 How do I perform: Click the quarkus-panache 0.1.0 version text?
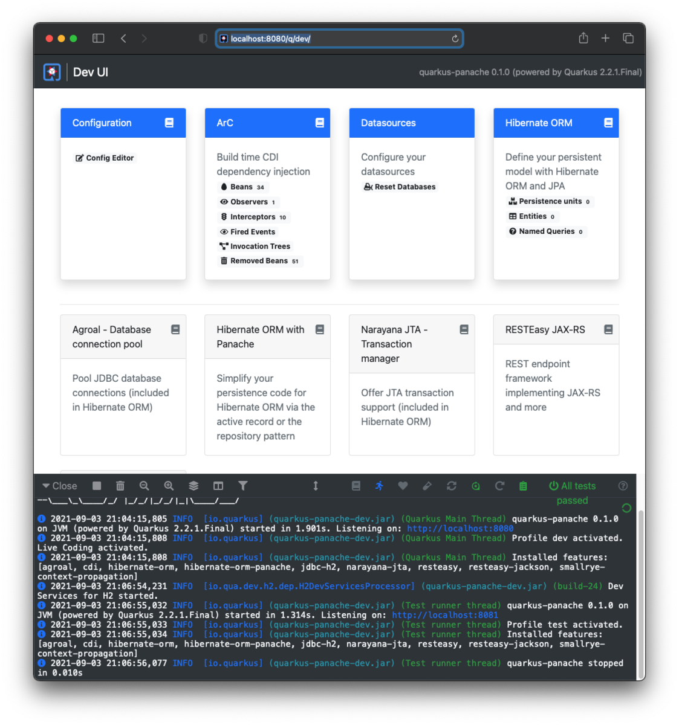530,72
